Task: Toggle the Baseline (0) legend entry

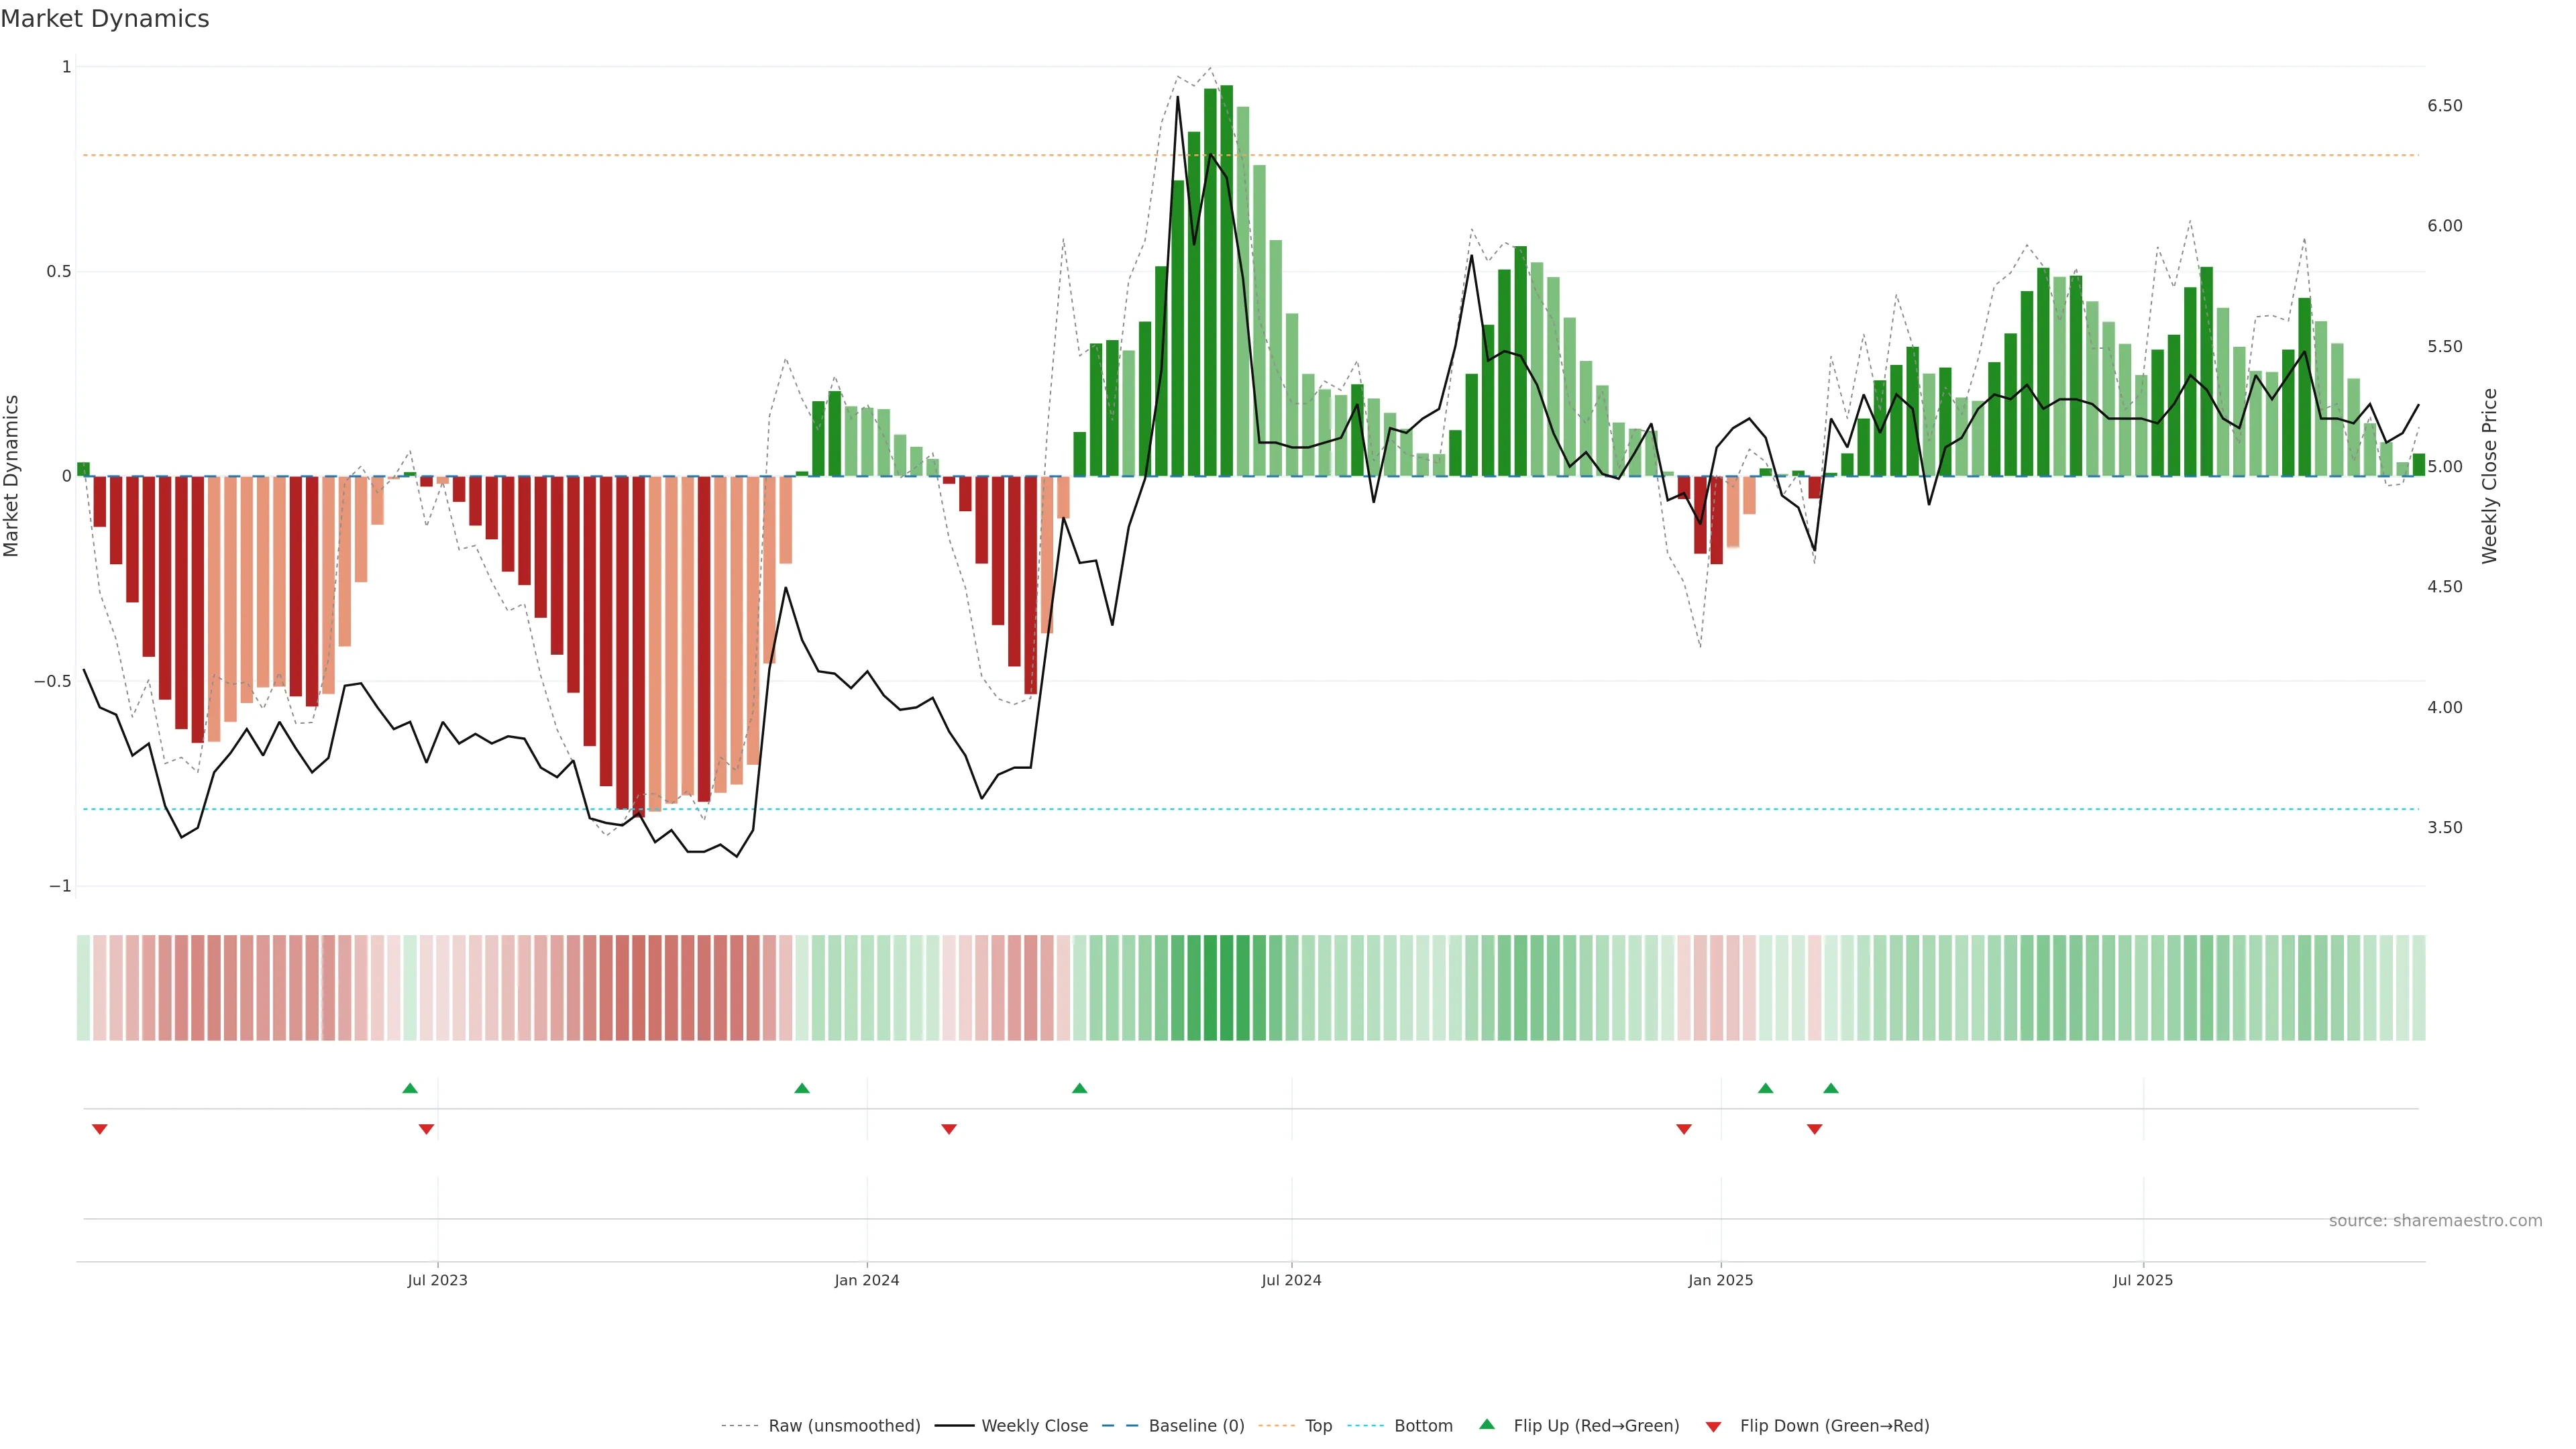Action: [1196, 1426]
